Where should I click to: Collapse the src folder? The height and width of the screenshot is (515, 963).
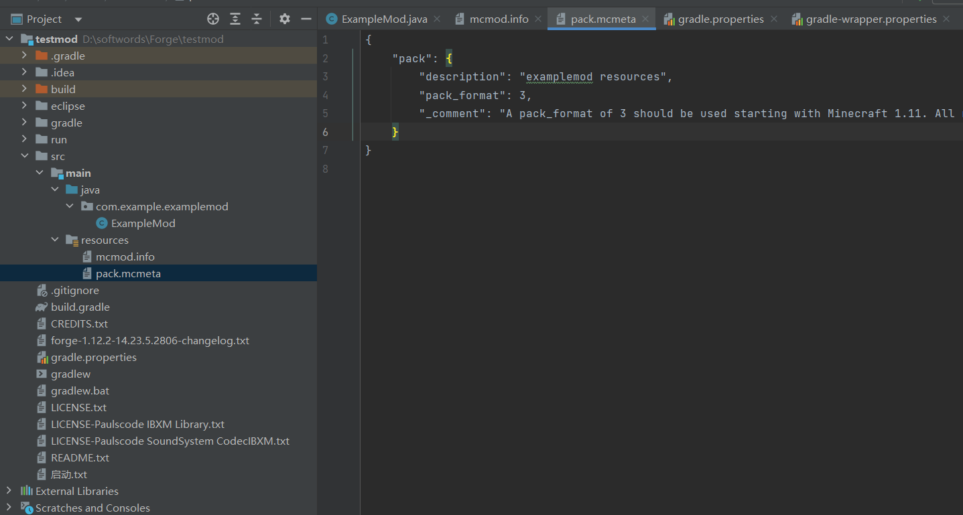(24, 156)
